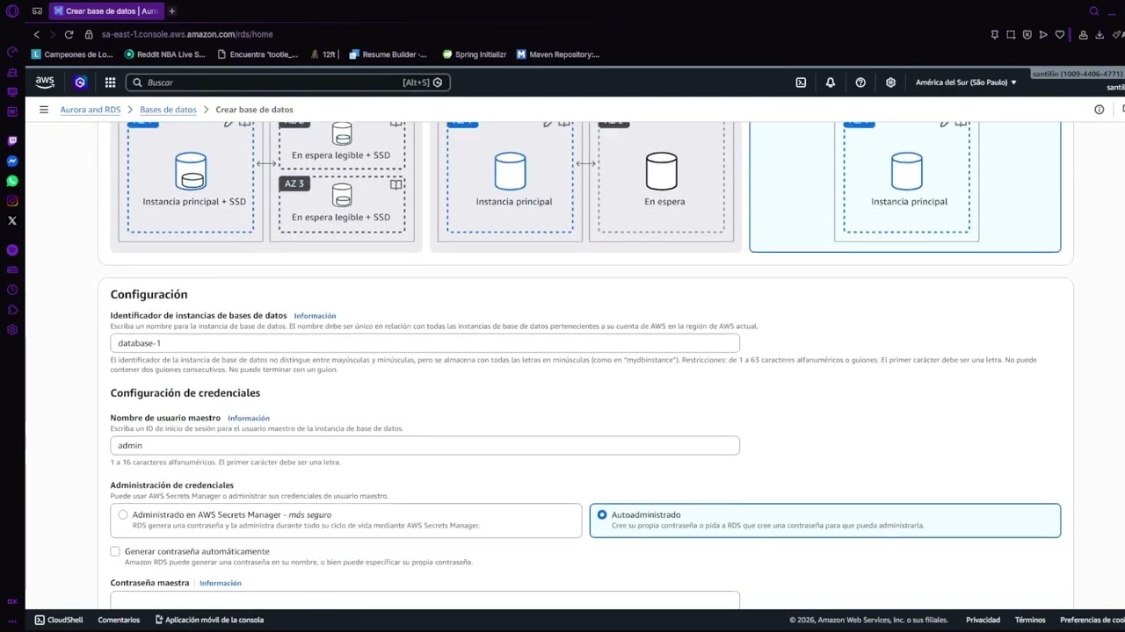1125x632 pixels.
Task: Open CloudShell from the footer
Action: tap(59, 620)
